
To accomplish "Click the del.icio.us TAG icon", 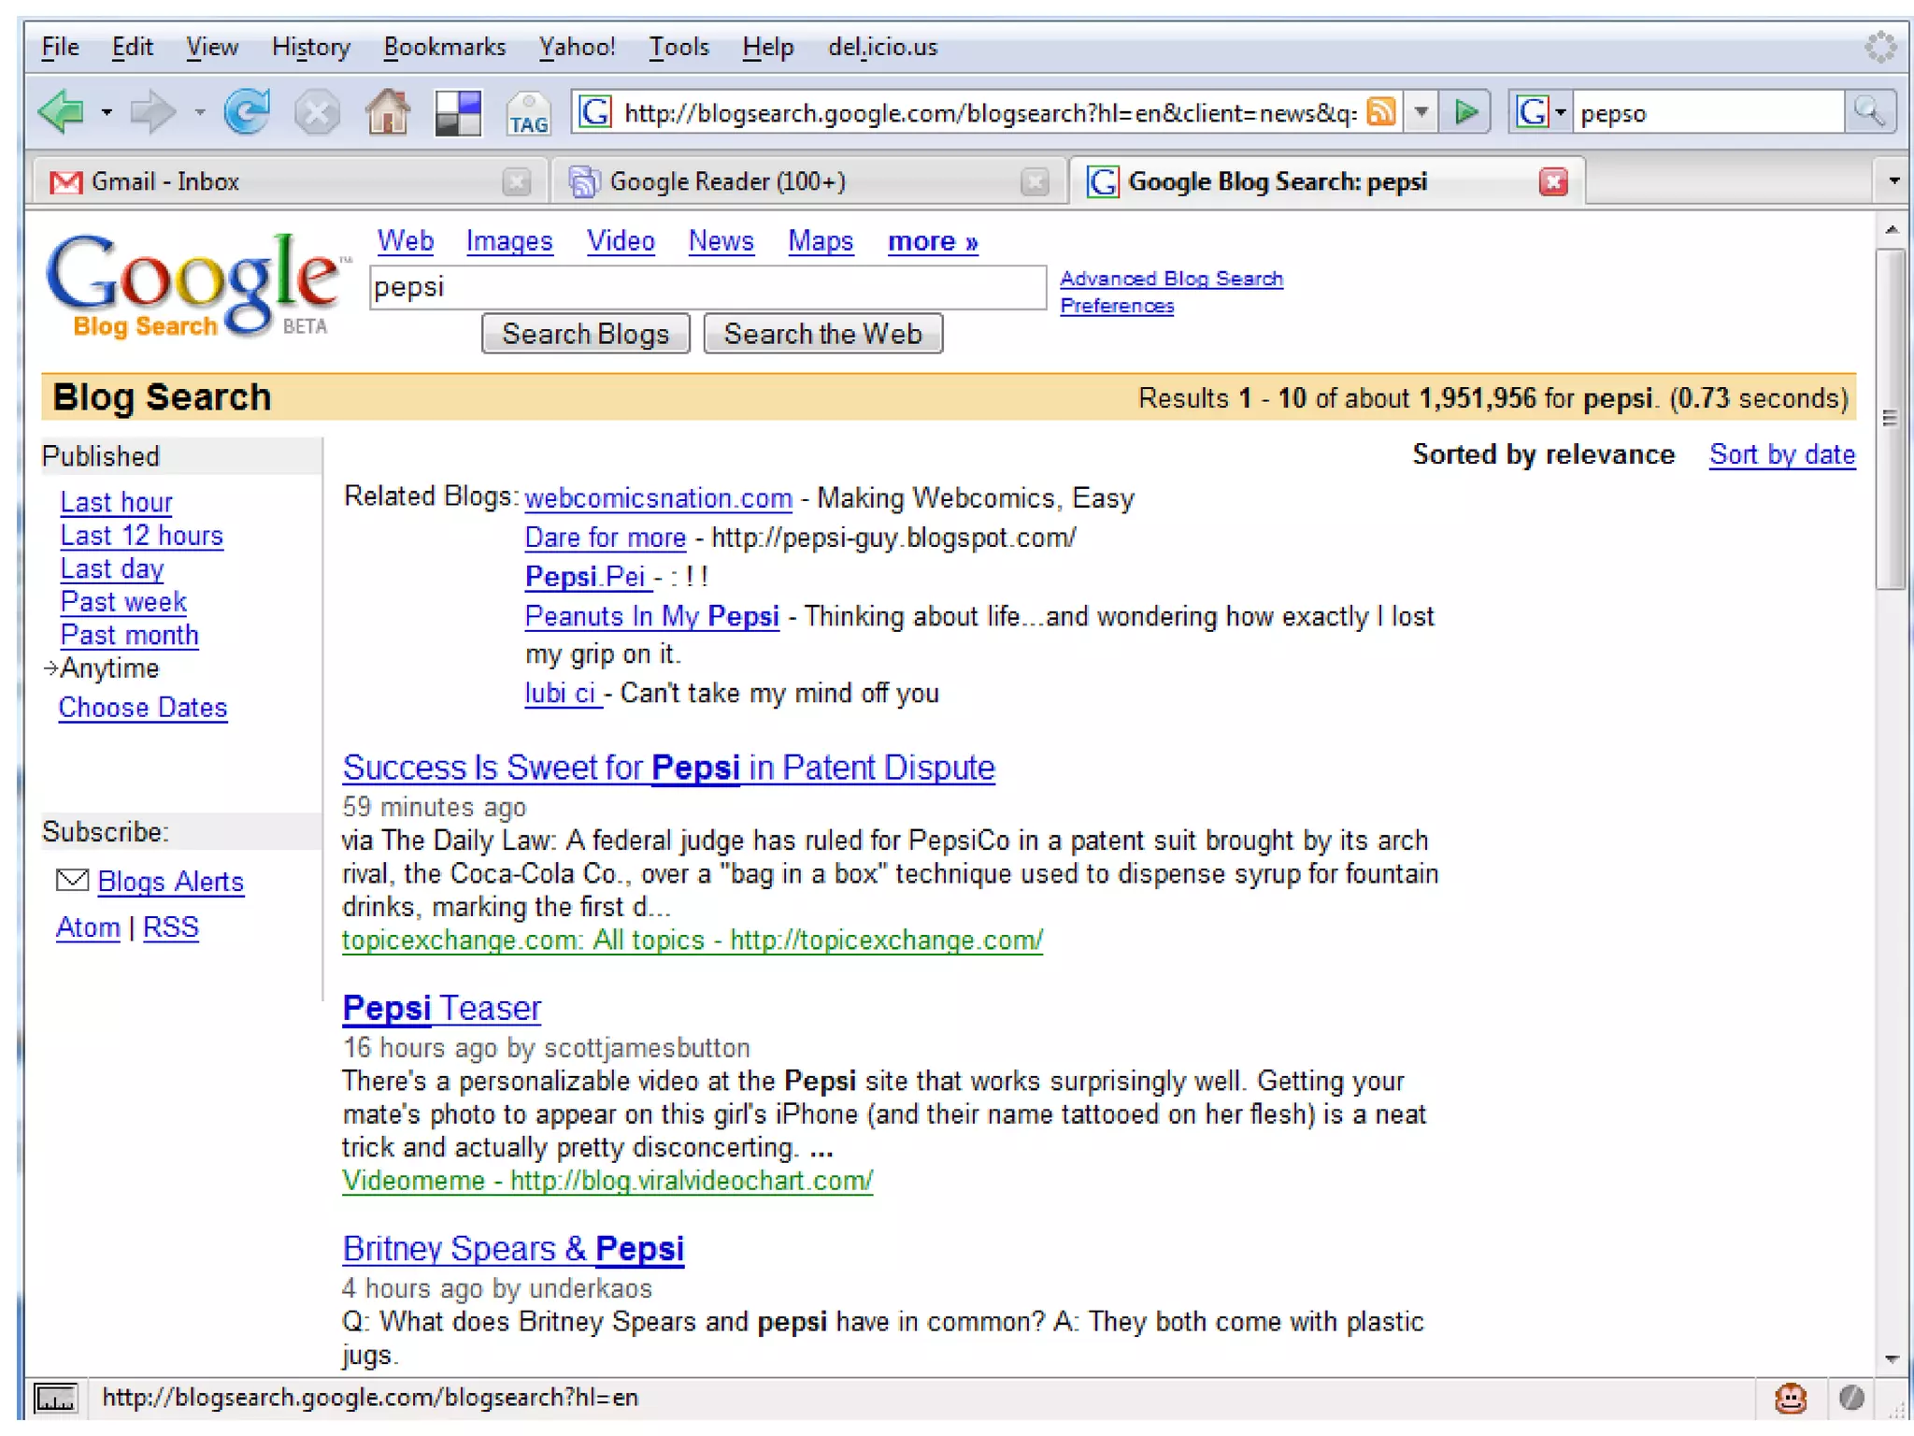I will click(528, 115).
